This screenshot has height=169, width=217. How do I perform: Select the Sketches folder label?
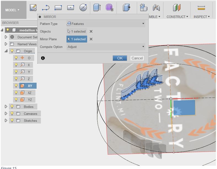[x=30, y=120]
